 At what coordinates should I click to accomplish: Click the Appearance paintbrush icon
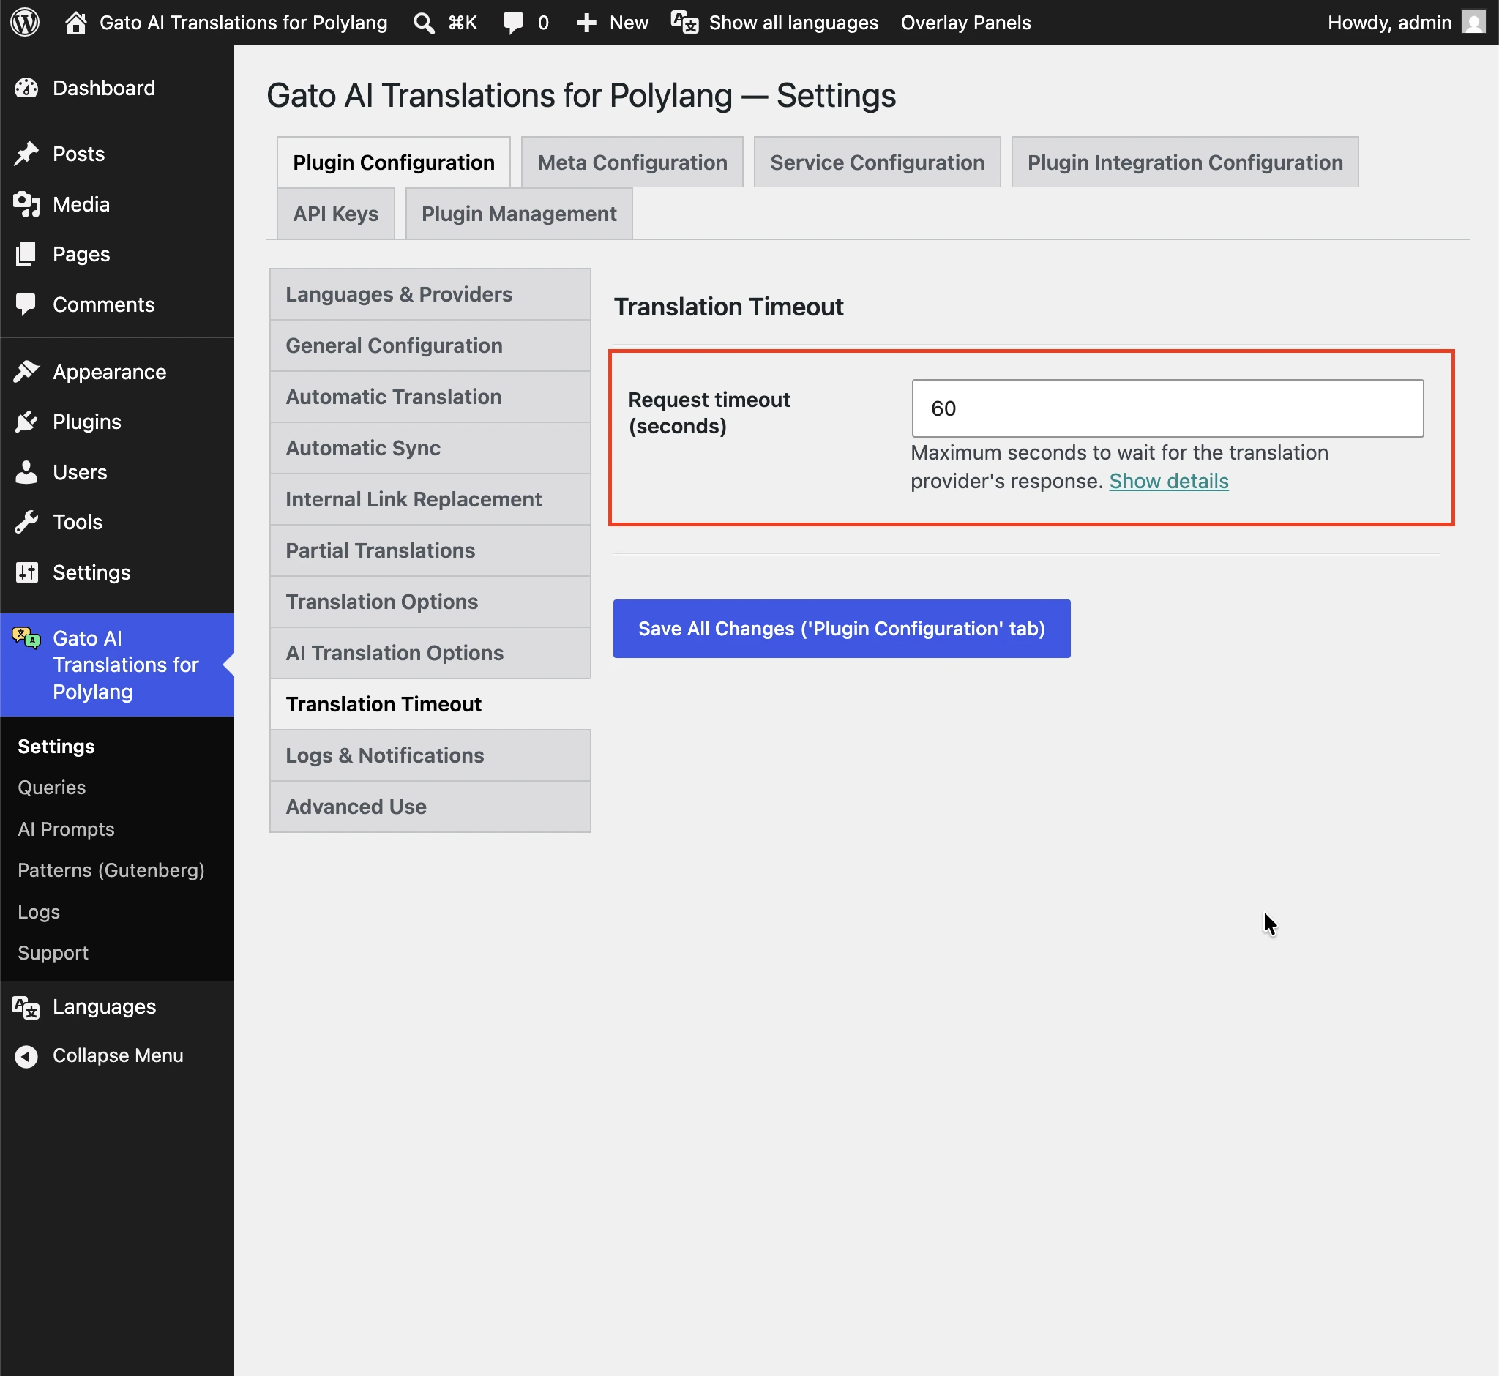click(x=27, y=372)
